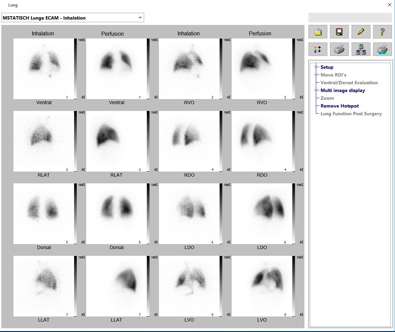The height and width of the screenshot is (332, 395).
Task: Select the LVO perfusion lung image
Action: (262, 286)
